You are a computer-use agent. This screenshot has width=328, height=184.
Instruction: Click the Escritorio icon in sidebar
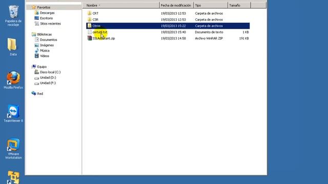click(37, 18)
